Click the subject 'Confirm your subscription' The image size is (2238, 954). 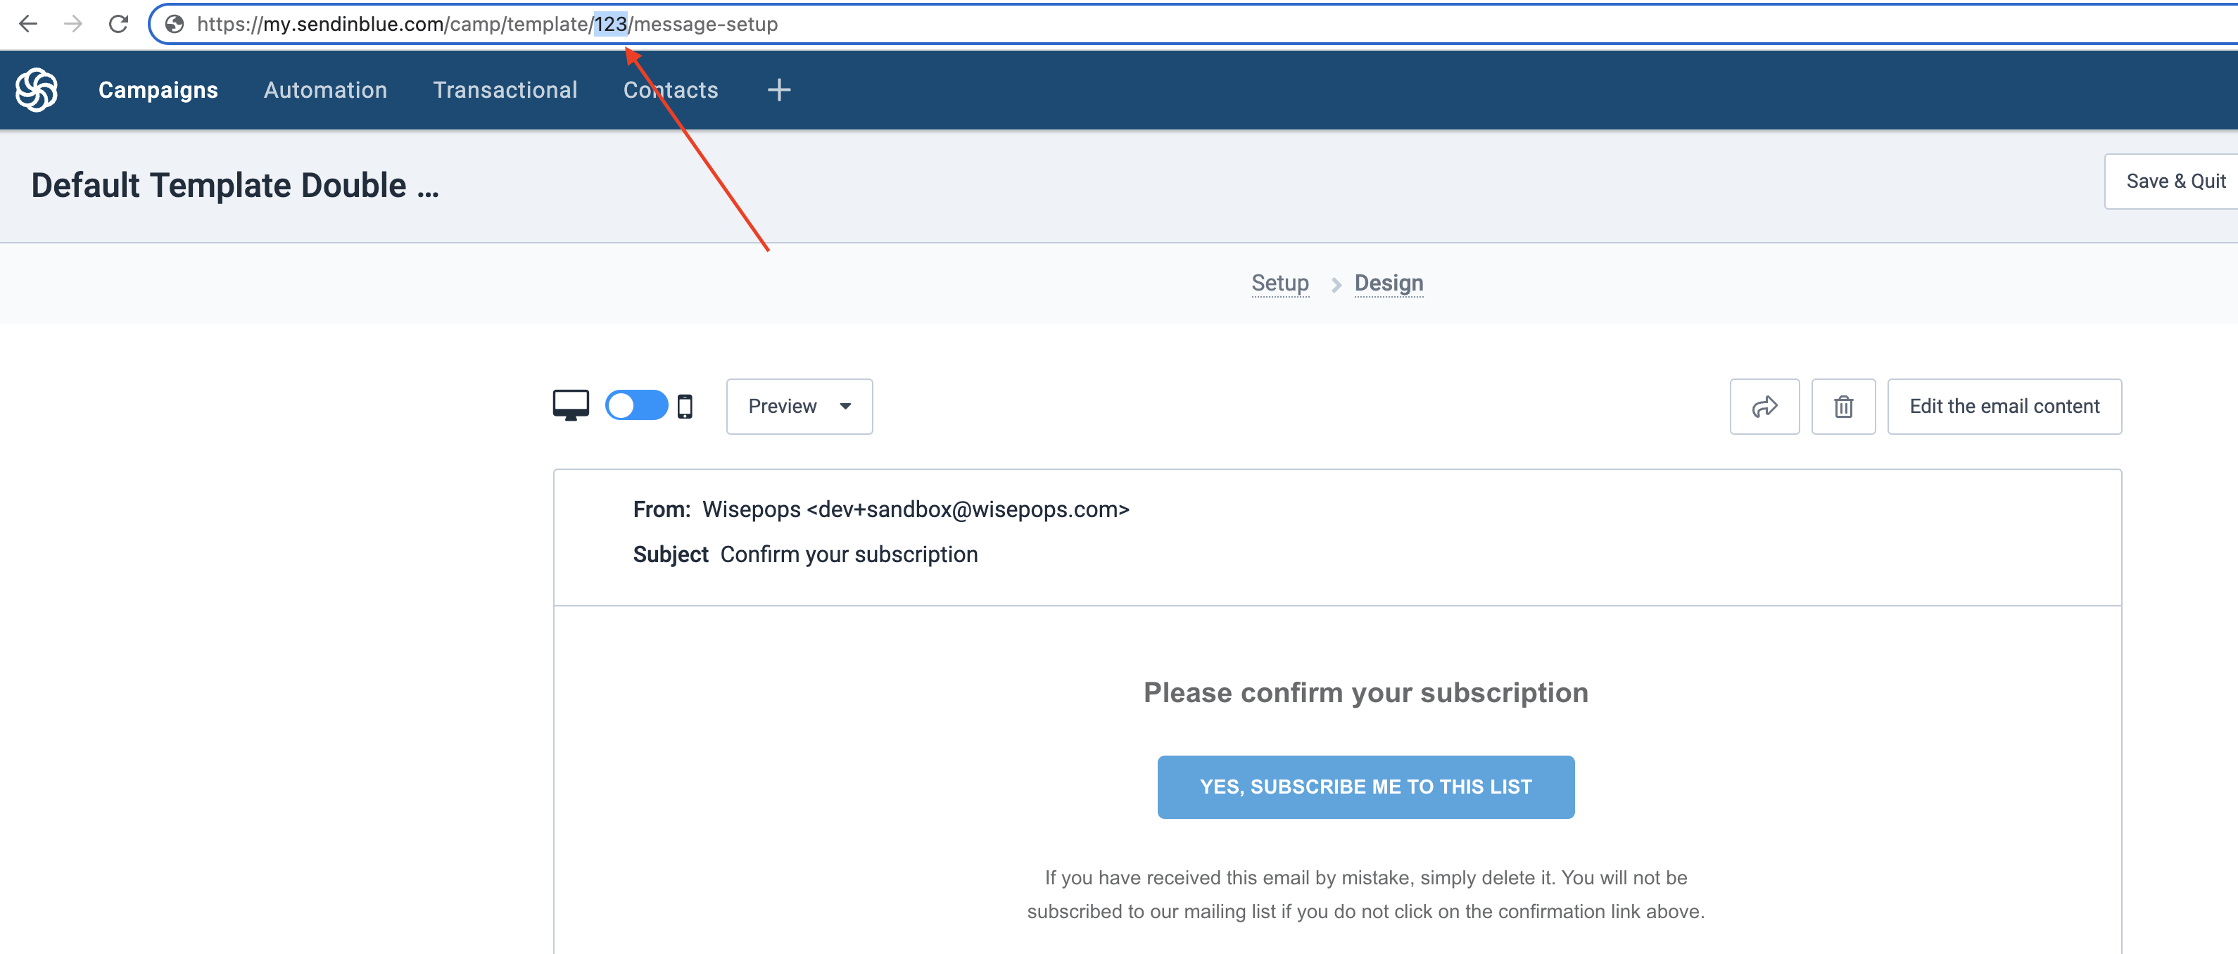849,555
